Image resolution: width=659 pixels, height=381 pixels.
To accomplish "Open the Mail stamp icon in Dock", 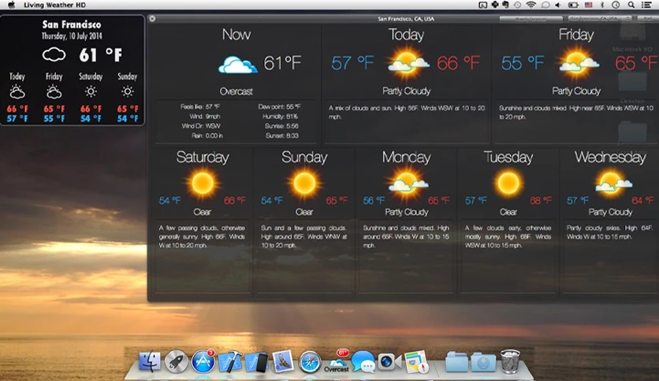I will point(283,361).
